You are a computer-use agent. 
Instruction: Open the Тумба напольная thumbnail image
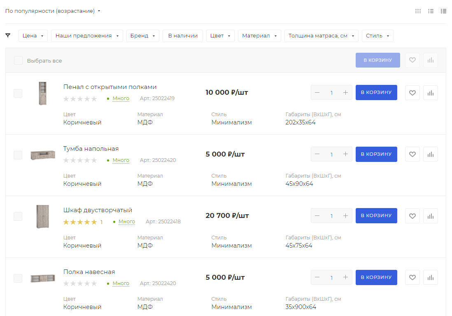(x=43, y=155)
